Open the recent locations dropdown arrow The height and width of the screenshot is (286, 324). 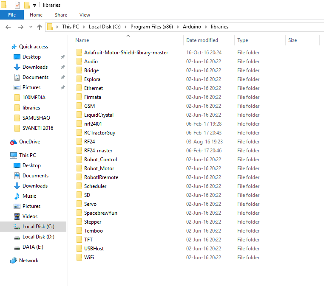point(31,27)
